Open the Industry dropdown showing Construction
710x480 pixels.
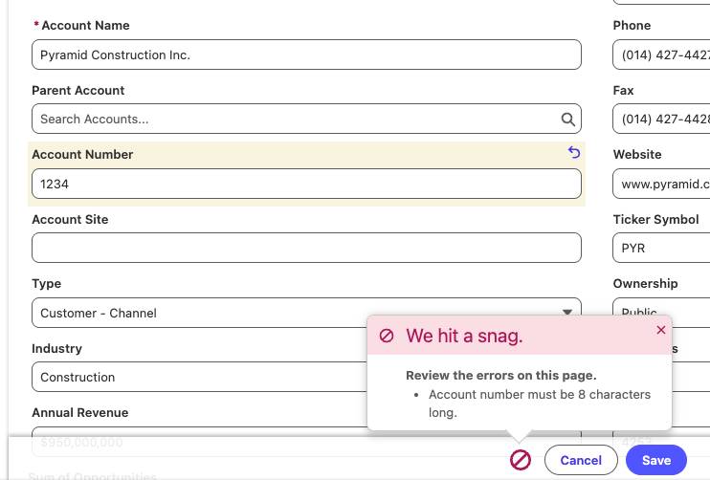(199, 377)
